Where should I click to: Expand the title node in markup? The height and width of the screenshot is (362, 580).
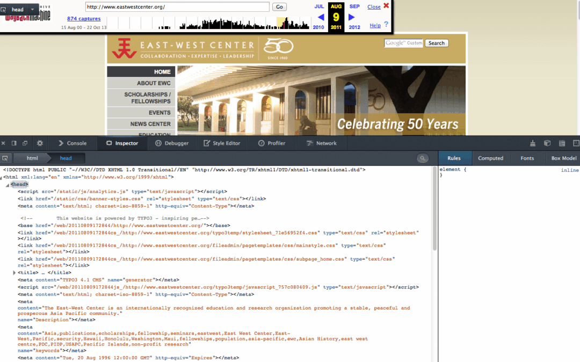14,272
